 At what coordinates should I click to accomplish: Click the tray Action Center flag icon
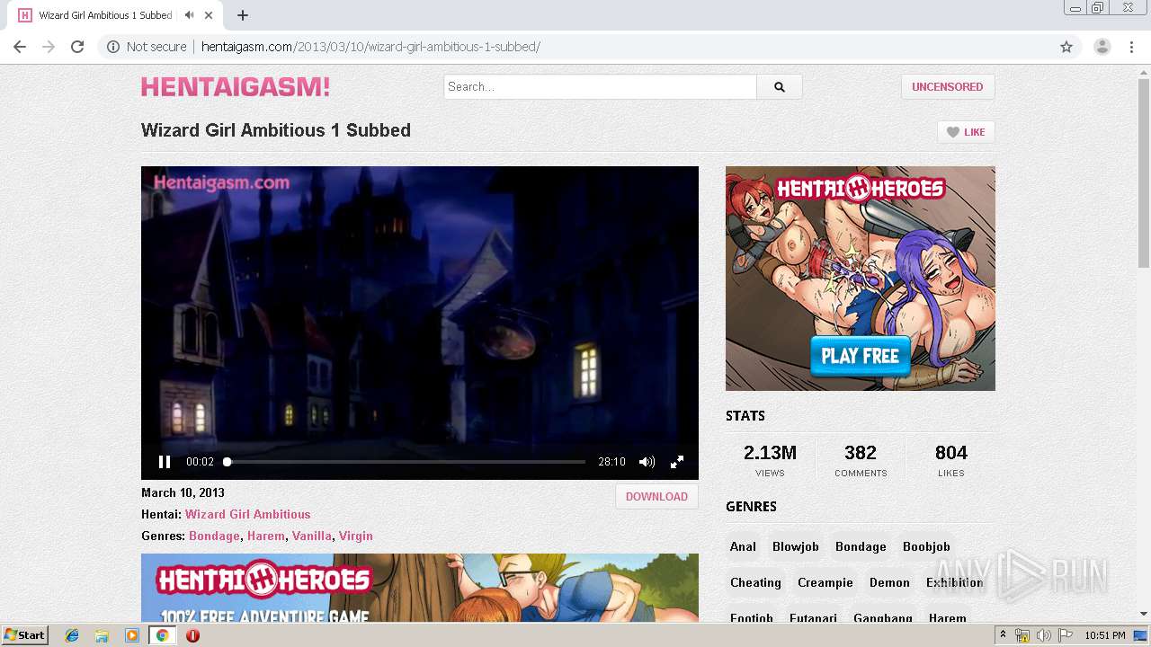pos(1066,635)
